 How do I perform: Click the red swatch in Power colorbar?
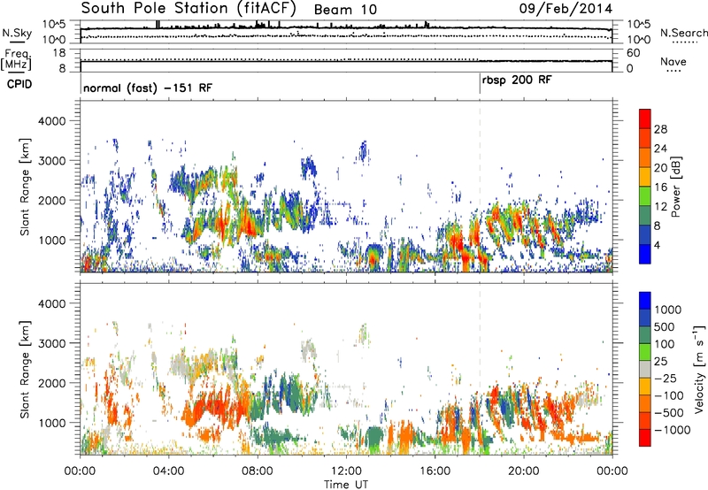[645, 119]
